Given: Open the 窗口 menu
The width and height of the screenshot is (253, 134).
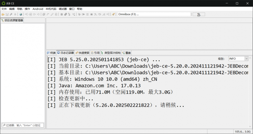Looking at the screenshot, I should tap(72, 9).
